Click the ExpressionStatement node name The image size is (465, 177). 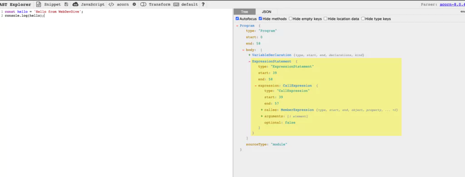272,61
